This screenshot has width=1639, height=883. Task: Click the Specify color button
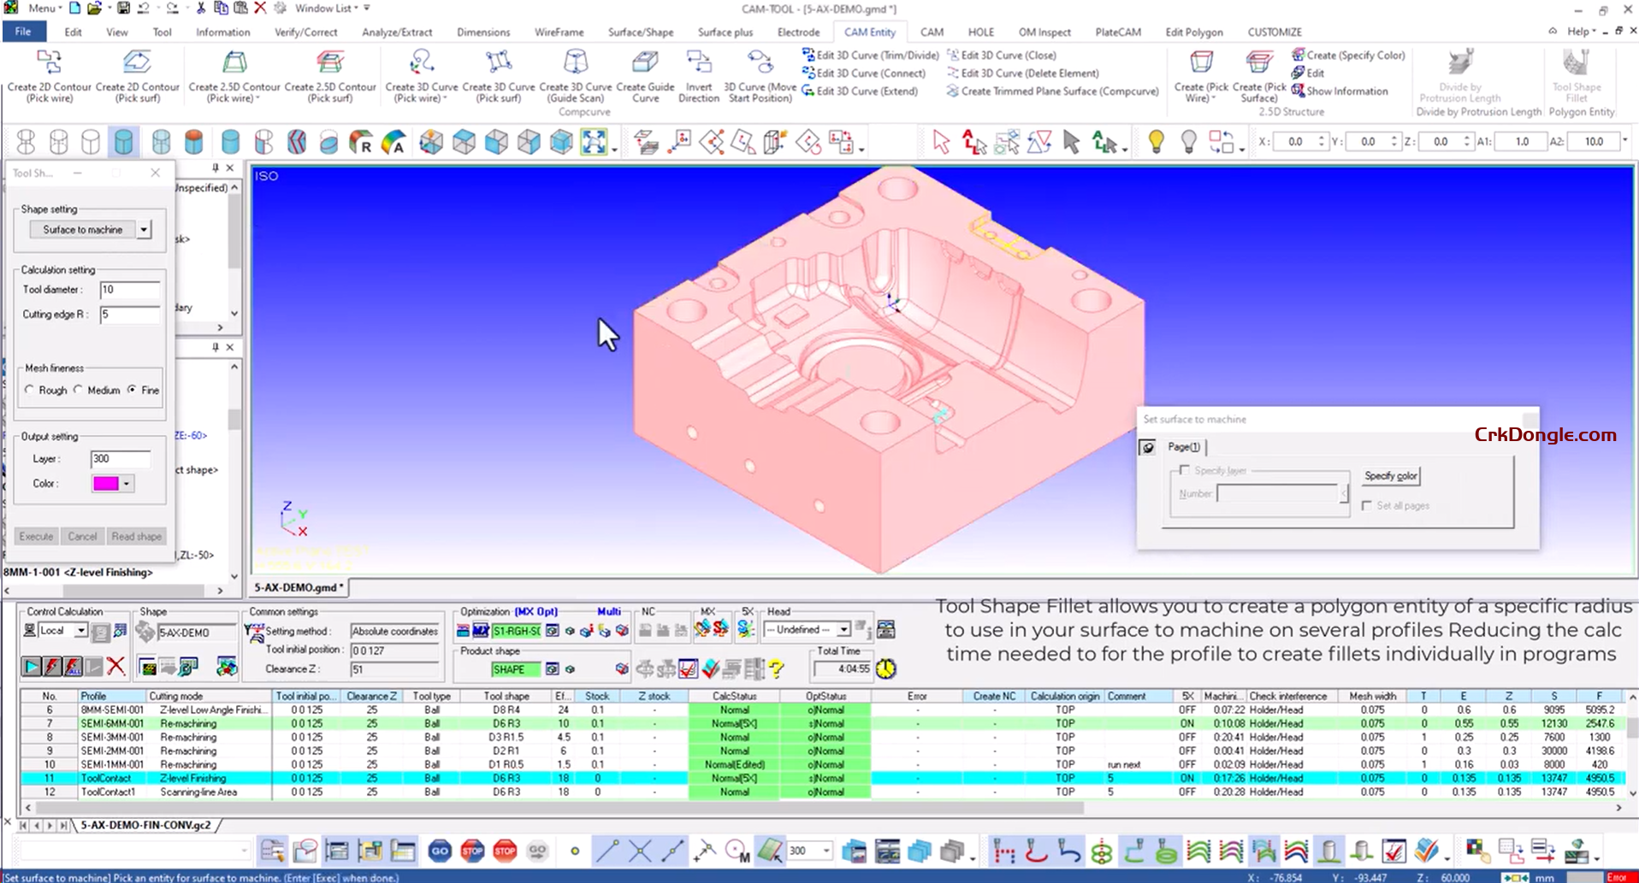click(1390, 476)
